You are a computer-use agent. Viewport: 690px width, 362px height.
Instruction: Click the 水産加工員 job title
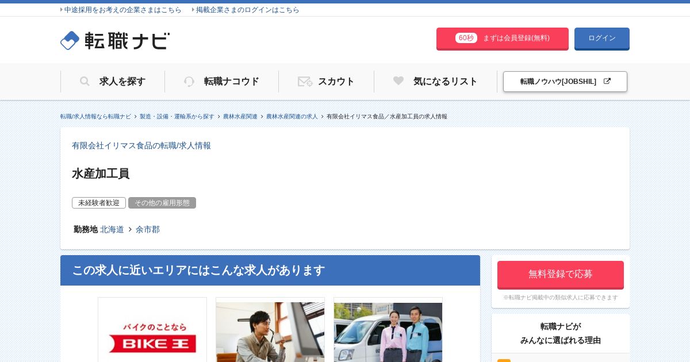pos(101,174)
